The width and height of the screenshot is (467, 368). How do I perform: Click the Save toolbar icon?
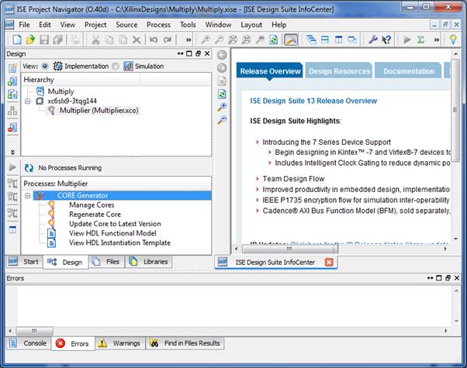tap(44, 40)
